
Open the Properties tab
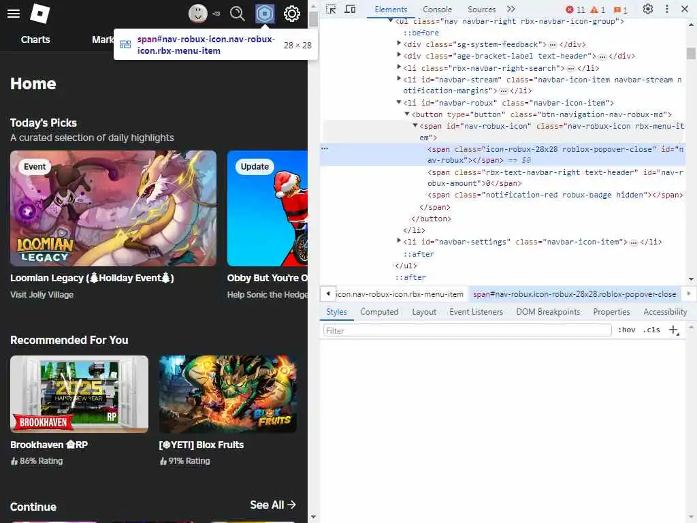pos(611,312)
